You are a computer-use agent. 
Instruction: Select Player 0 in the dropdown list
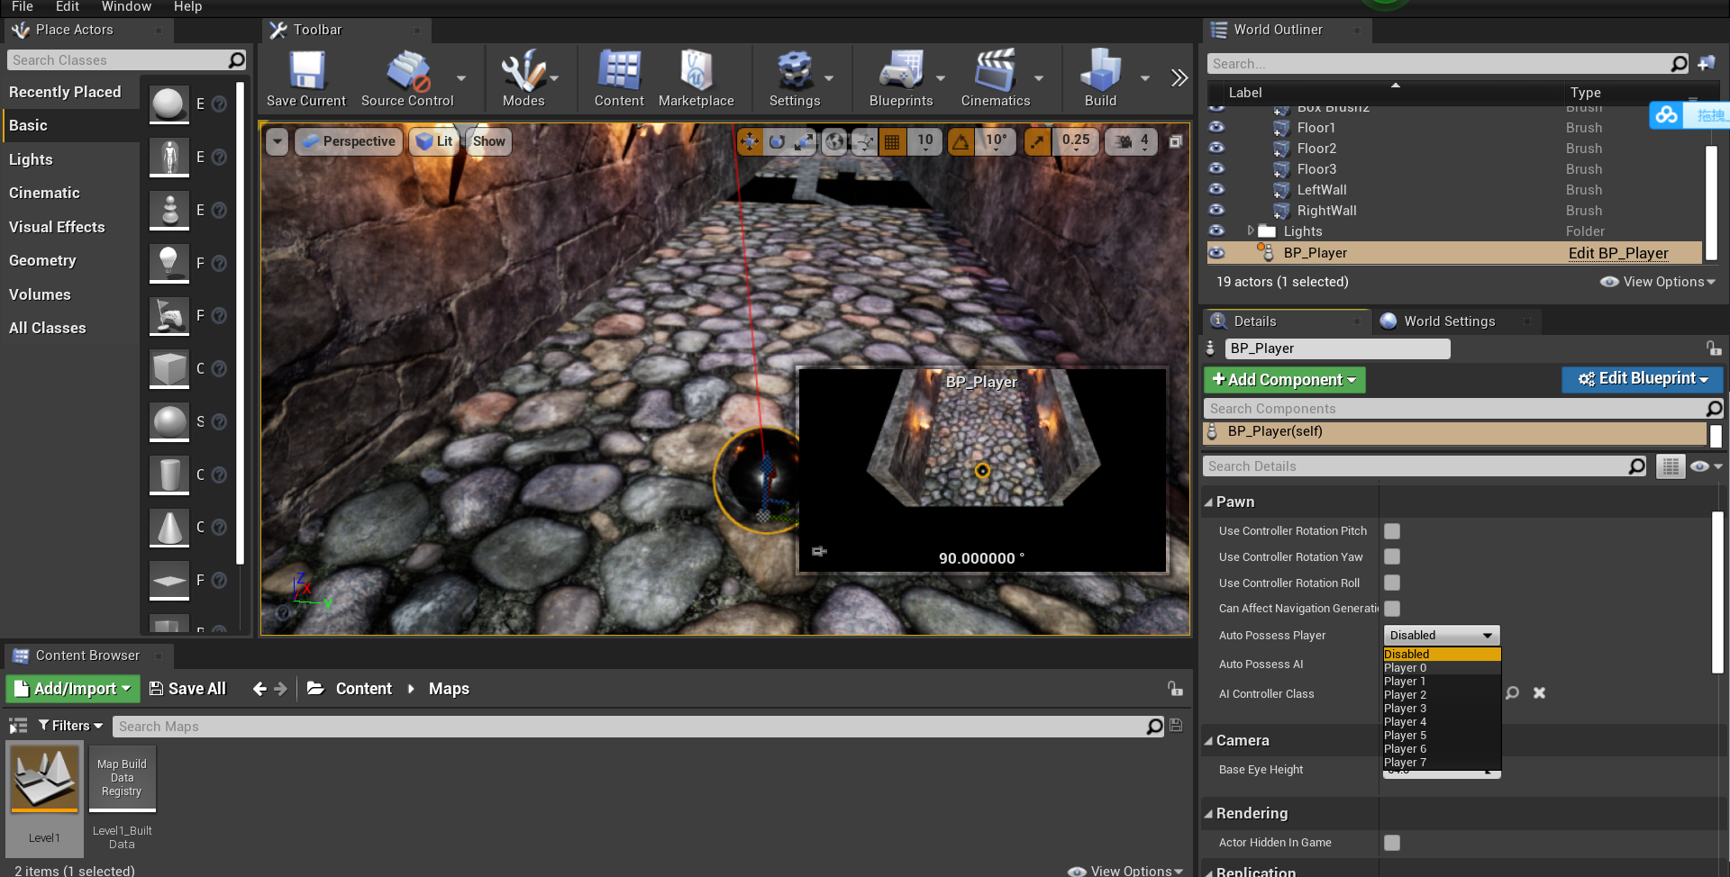[x=1442, y=668]
